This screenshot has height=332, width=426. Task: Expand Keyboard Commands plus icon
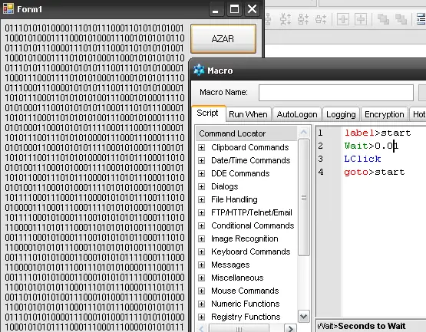(x=201, y=251)
